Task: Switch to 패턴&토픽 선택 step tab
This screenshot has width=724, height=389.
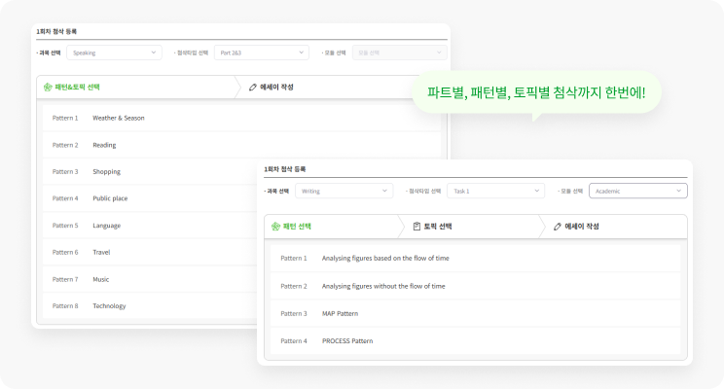Action: tap(138, 88)
